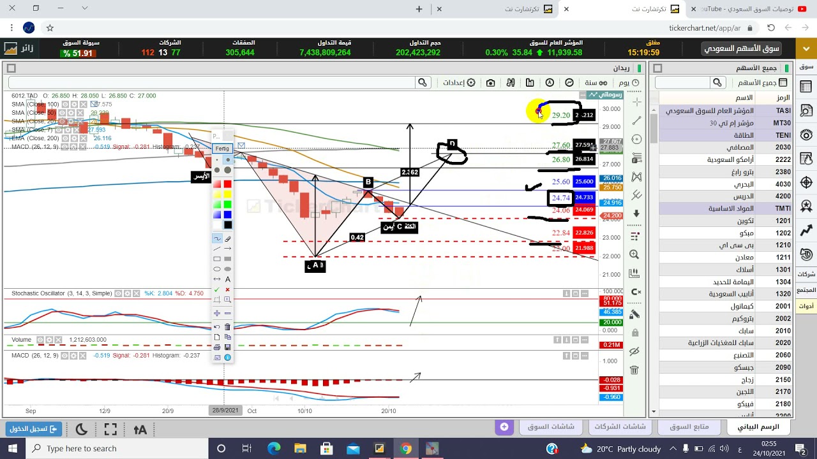
Task: Switch to 'شاشات السوق' bottom tab
Action: point(551,426)
